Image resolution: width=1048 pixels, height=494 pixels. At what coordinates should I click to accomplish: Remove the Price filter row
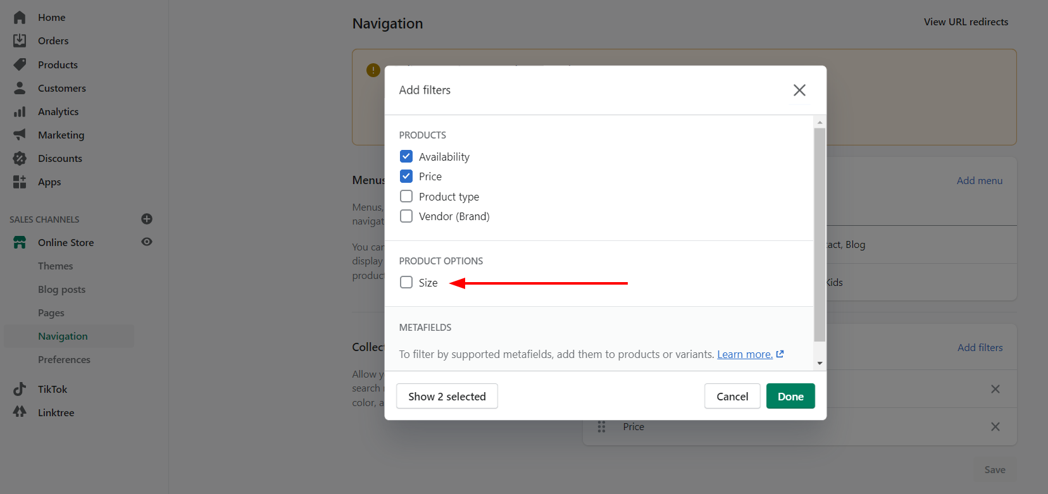coord(995,427)
